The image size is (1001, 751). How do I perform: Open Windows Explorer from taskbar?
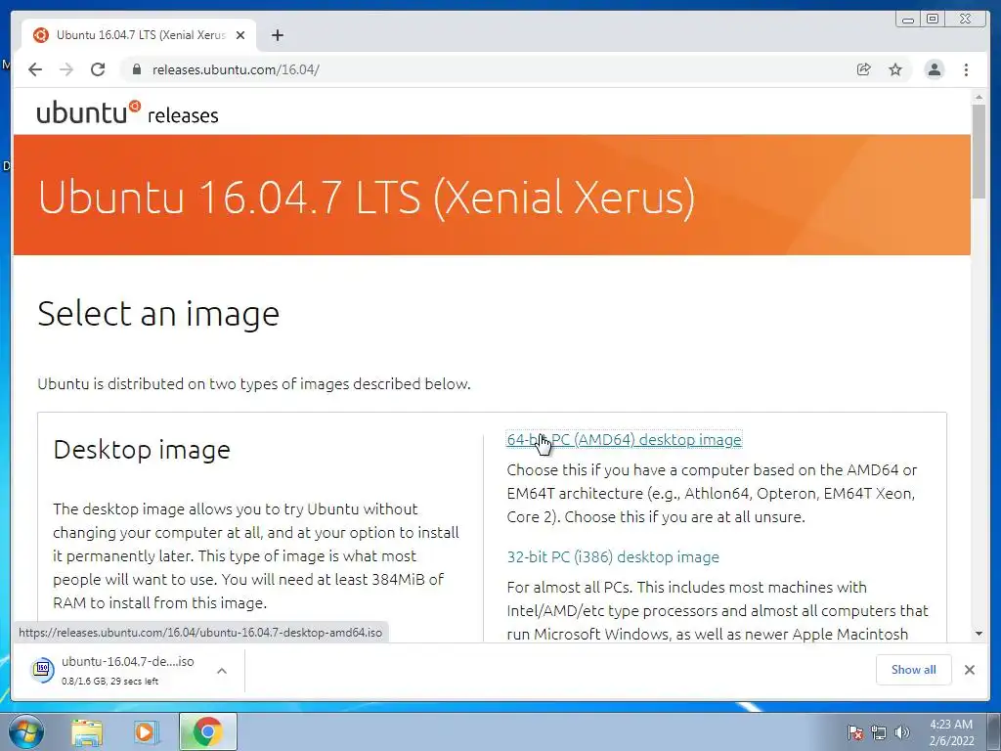[87, 731]
